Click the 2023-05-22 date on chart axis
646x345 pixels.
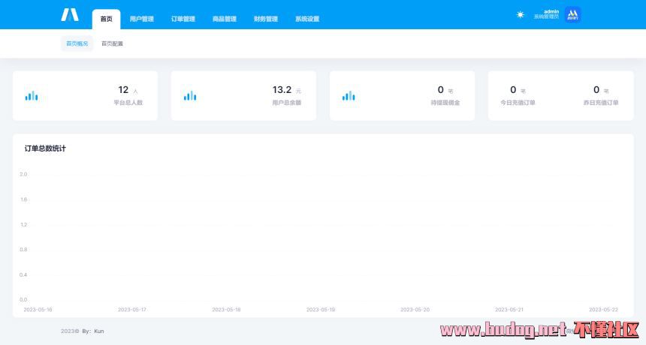pyautogui.click(x=603, y=310)
